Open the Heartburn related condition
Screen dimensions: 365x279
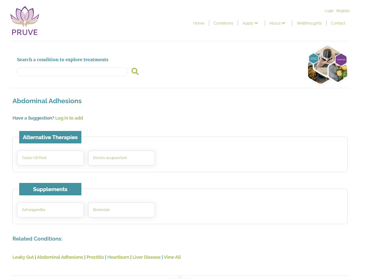pos(118,257)
